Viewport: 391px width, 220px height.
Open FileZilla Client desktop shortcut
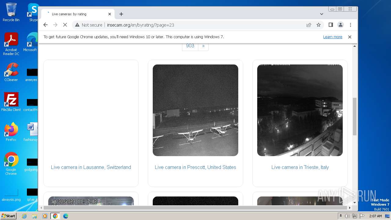pos(11,102)
